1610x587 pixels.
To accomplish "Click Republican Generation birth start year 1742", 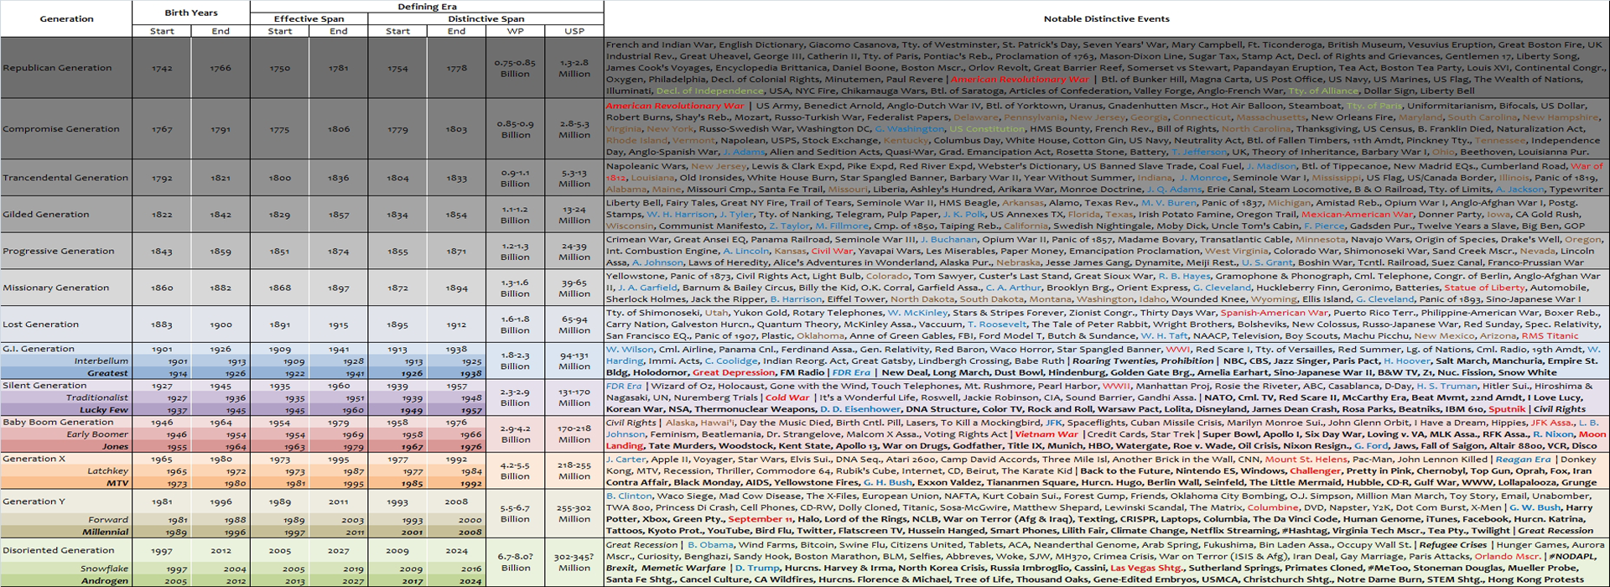I will [162, 68].
